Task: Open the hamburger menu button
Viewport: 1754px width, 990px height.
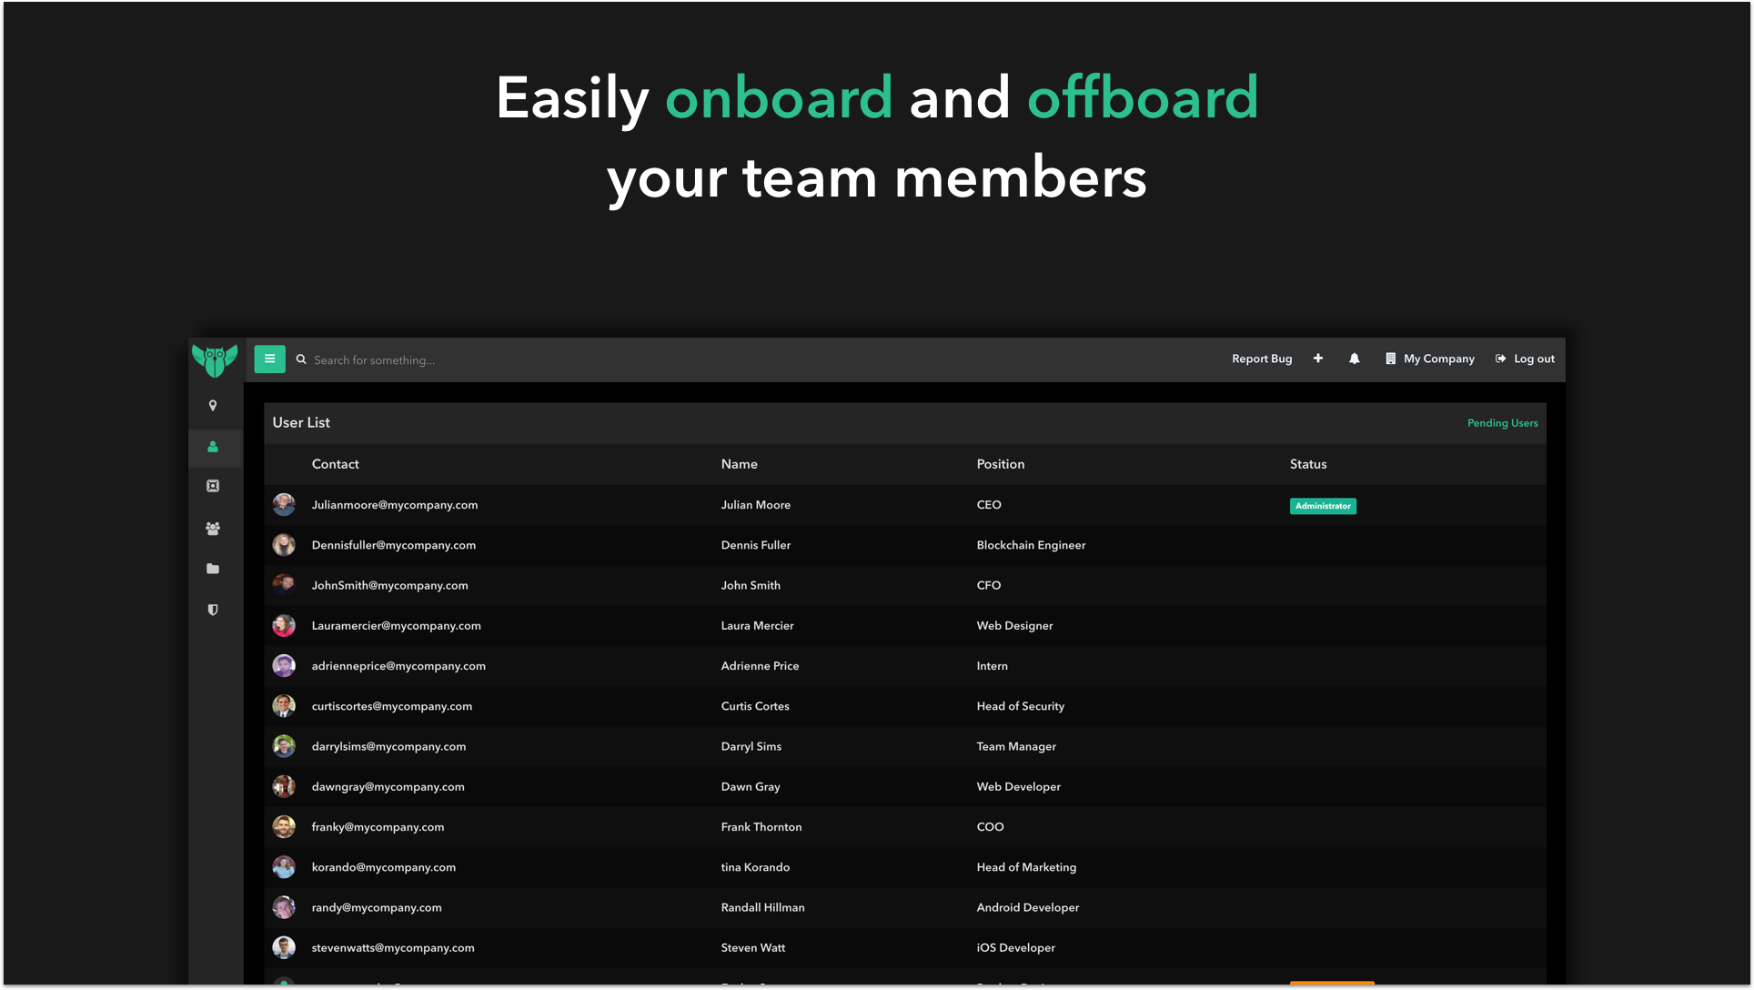Action: pyautogui.click(x=269, y=359)
